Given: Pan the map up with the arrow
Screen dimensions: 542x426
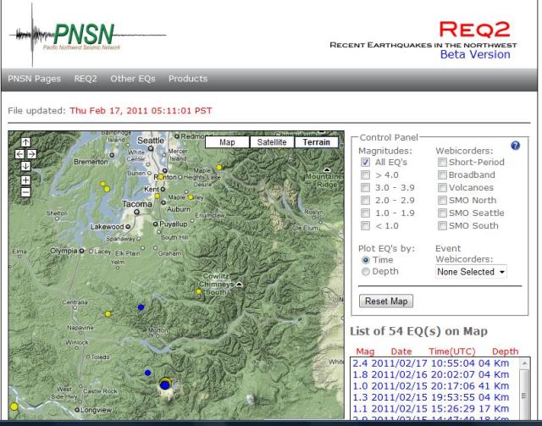Looking at the screenshot, I should (x=25, y=142).
